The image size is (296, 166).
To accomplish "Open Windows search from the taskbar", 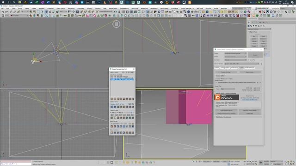I will pyautogui.click(x=8, y=2).
